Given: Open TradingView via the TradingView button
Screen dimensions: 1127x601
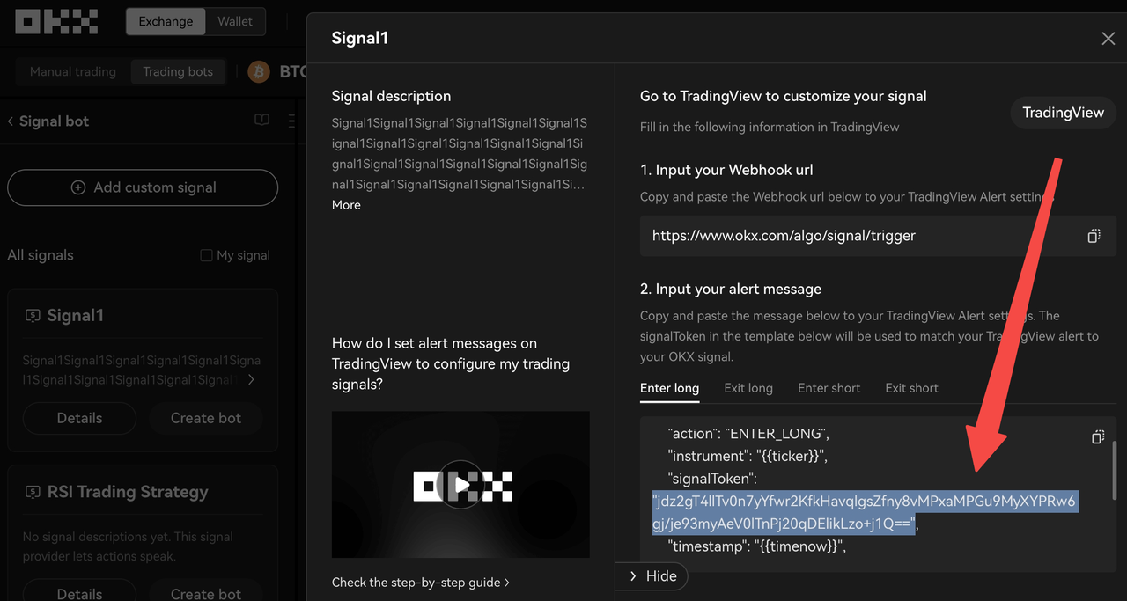Looking at the screenshot, I should pos(1063,113).
